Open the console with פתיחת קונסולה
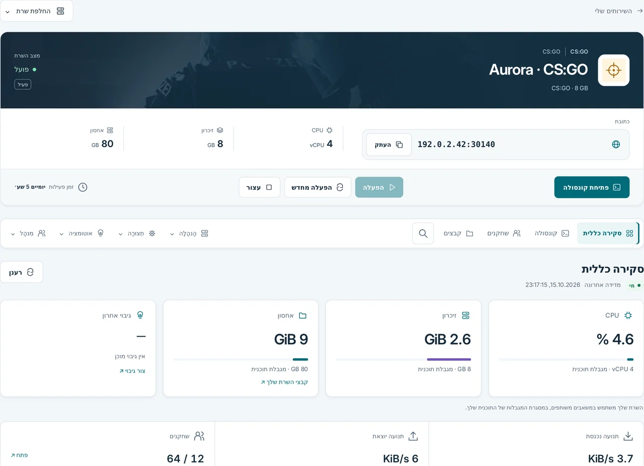The image size is (644, 466). pos(592,187)
